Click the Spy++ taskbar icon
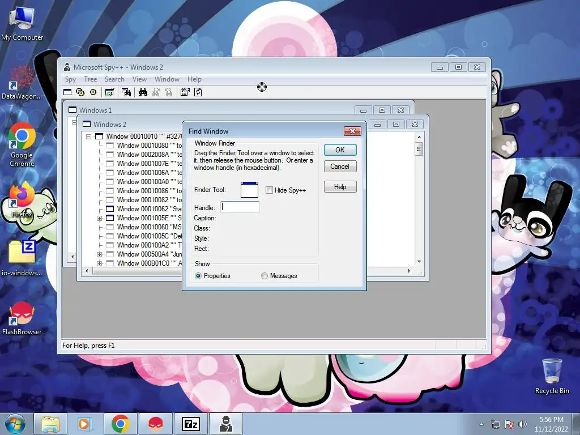The image size is (580, 435). pyautogui.click(x=225, y=424)
